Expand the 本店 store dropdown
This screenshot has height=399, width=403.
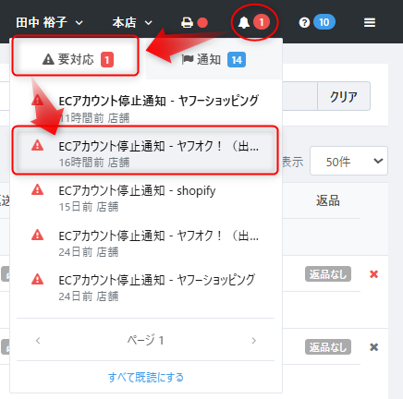132,22
